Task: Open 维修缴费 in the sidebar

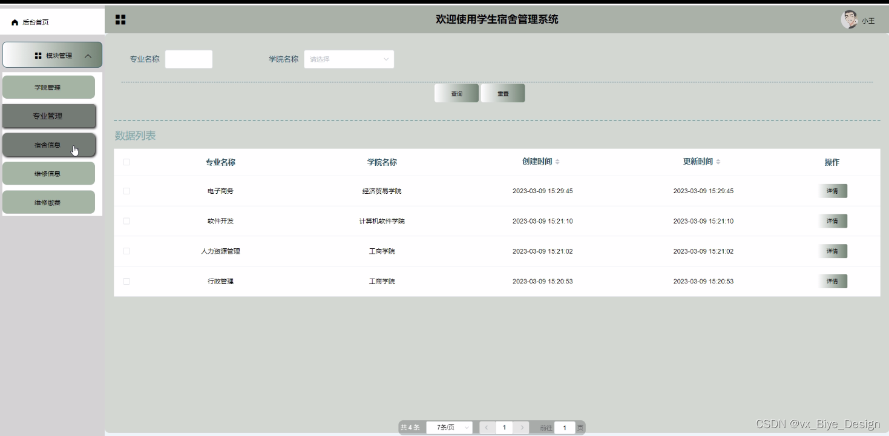Action: (x=48, y=202)
